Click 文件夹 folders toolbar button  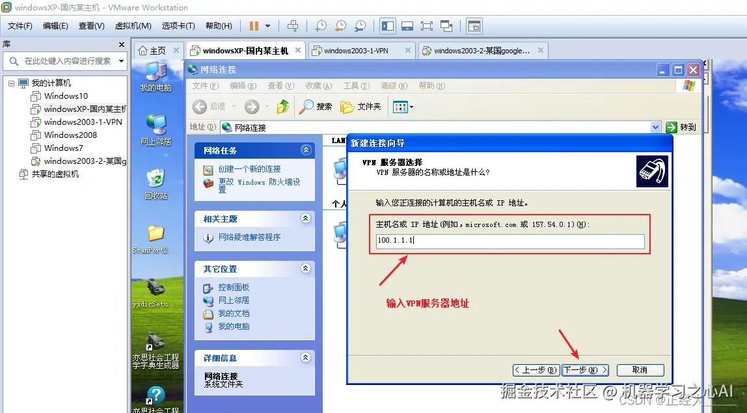click(x=360, y=107)
